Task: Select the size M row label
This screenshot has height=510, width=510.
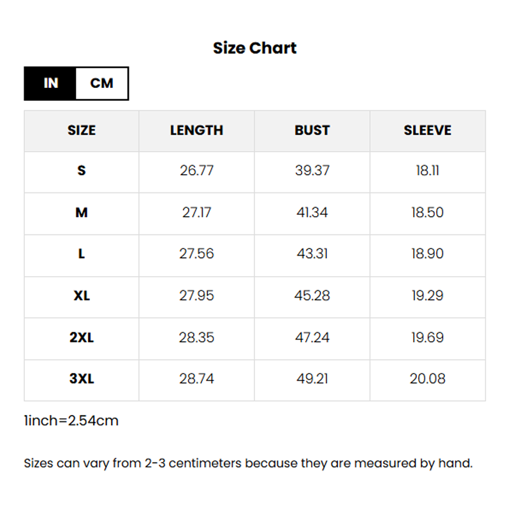Action: pyautogui.click(x=82, y=212)
